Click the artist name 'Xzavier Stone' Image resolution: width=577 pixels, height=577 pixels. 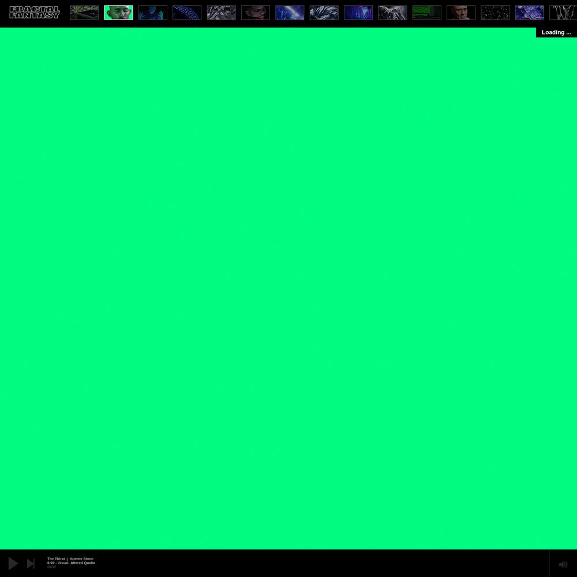(x=81, y=559)
